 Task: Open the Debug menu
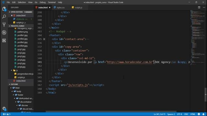[x=43, y=2]
